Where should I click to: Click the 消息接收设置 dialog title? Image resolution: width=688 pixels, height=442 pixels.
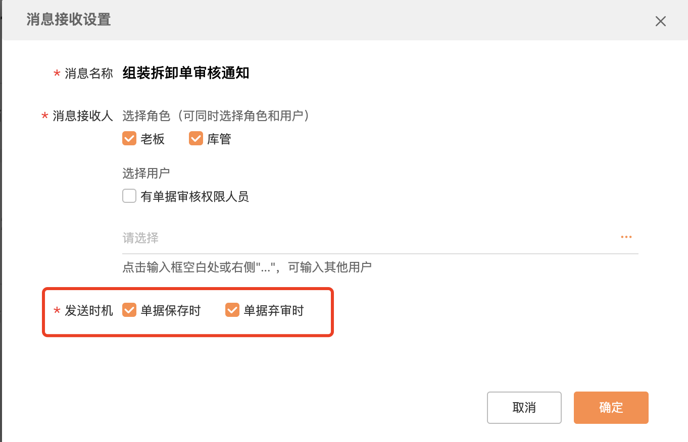(x=69, y=20)
